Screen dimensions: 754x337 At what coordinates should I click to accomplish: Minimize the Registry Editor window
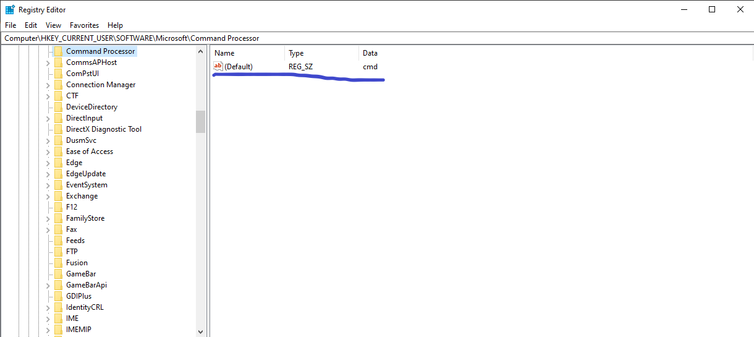(x=684, y=9)
